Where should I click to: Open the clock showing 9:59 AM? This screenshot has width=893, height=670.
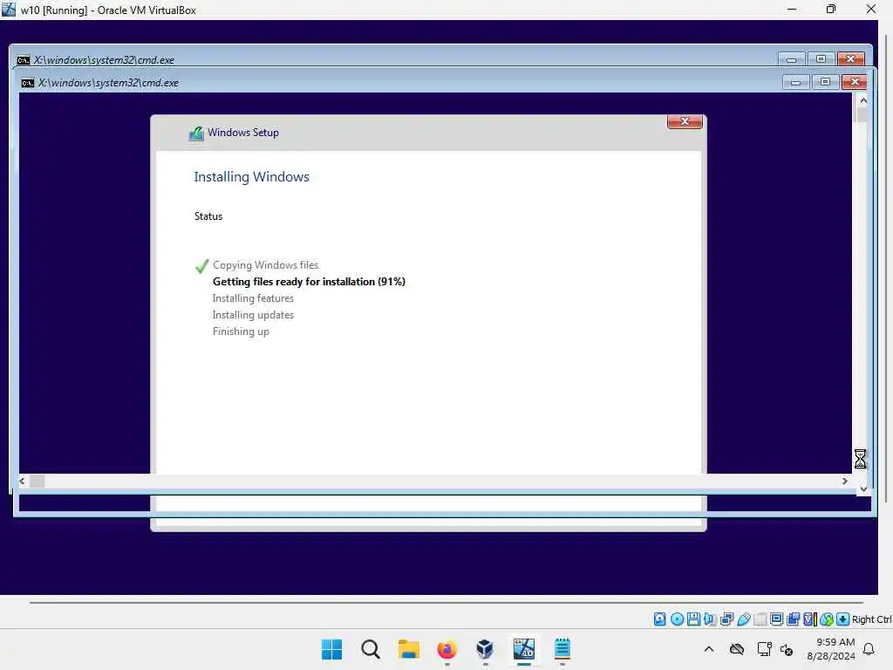tap(831, 649)
